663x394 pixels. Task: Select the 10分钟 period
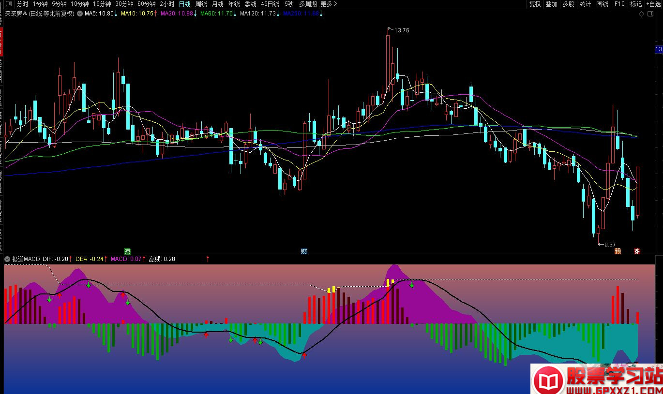click(80, 4)
